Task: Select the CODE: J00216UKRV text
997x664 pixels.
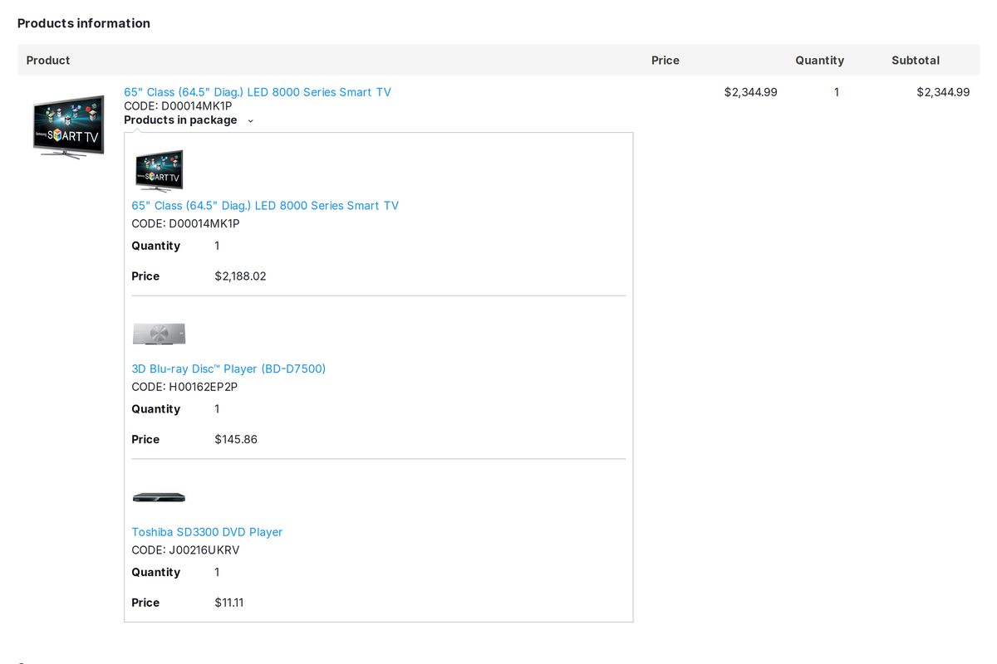Action: point(185,550)
